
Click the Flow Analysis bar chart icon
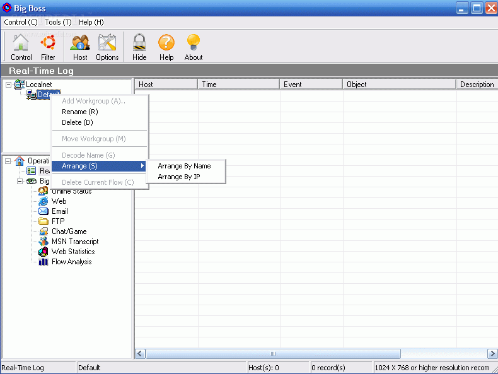[x=43, y=262]
